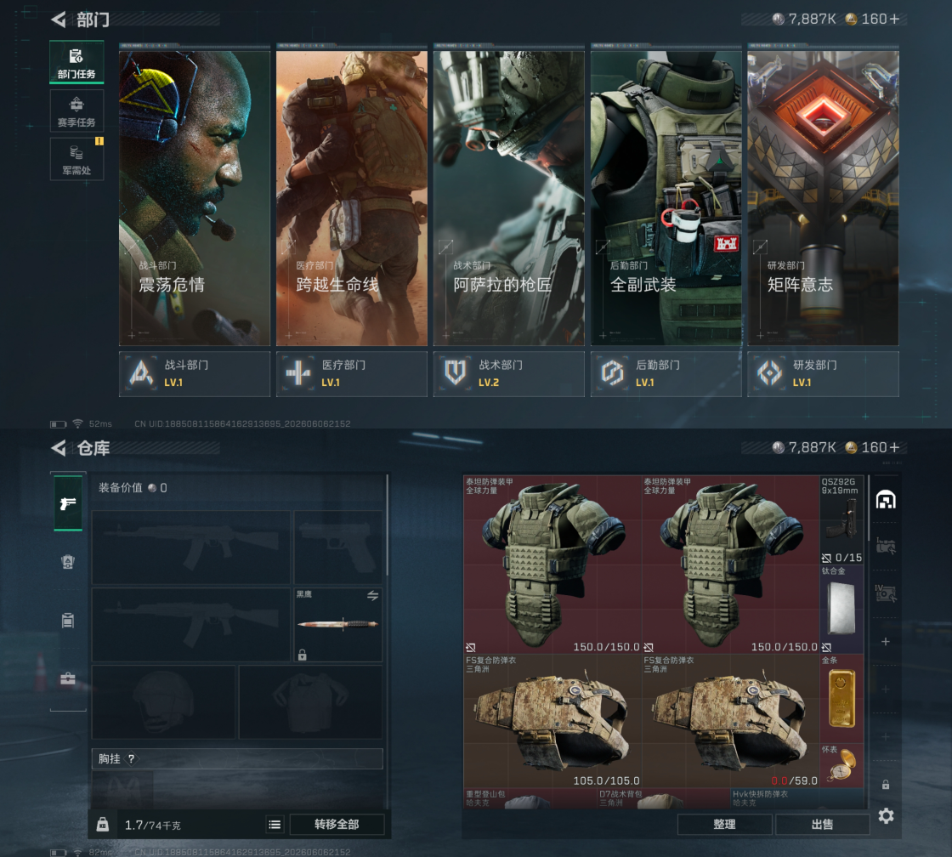Click the 装备价值 0 label
Screen dimensions: 952x857
[x=133, y=488]
